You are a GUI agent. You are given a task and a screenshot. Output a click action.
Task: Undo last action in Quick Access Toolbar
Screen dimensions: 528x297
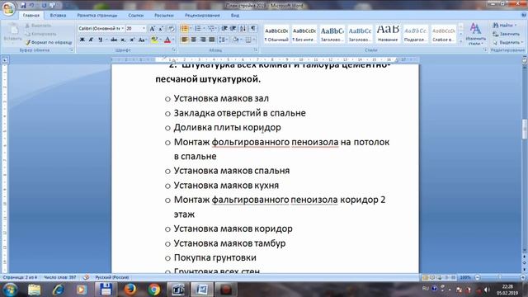coord(32,6)
